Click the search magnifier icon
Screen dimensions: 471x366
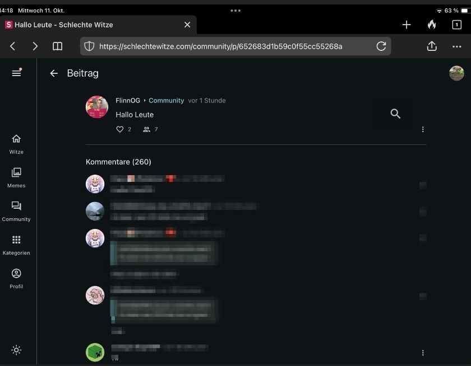pyautogui.click(x=395, y=114)
